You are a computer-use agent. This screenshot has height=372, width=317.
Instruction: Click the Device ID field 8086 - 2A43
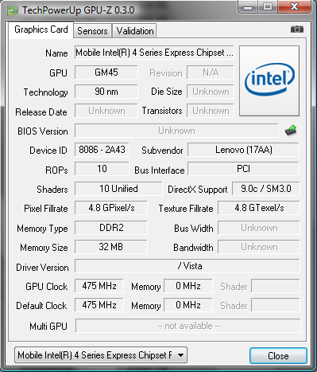[102, 150]
